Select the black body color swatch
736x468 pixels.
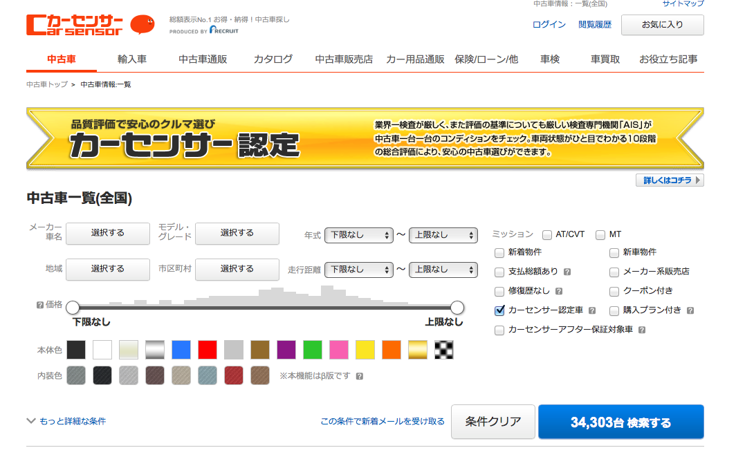[x=76, y=350]
